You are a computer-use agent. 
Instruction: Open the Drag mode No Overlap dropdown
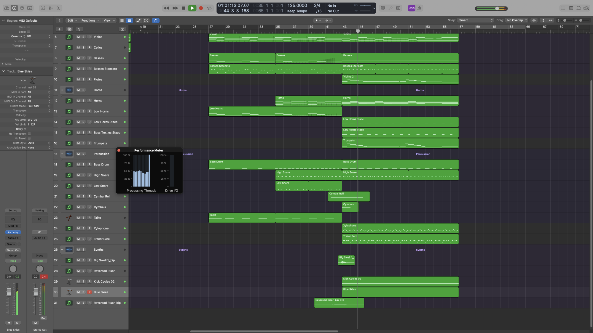click(x=517, y=20)
